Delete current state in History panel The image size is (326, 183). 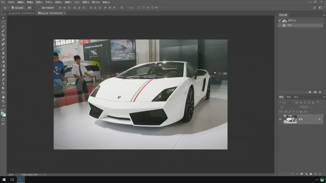click(320, 92)
